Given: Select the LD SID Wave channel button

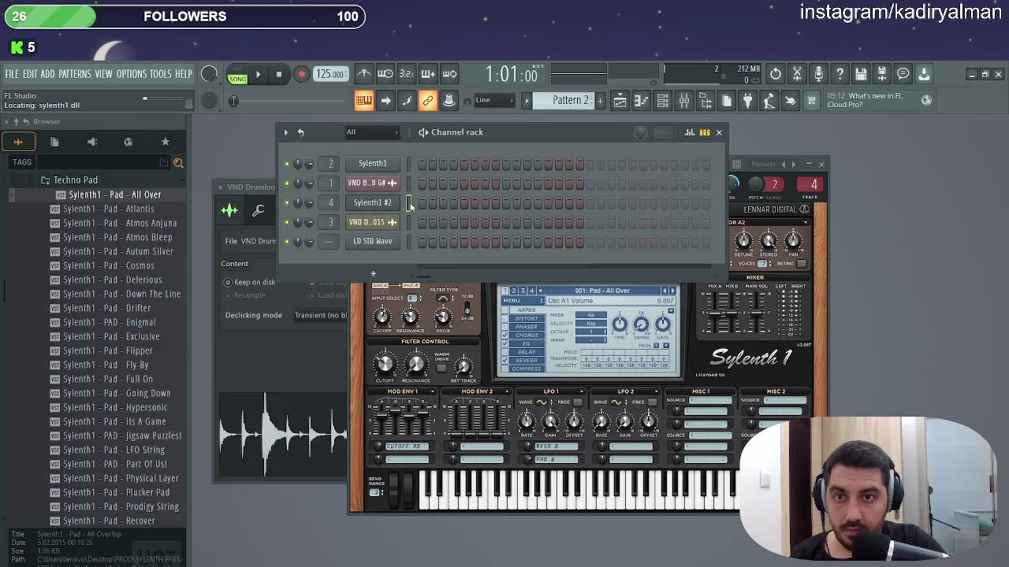Looking at the screenshot, I should click(372, 241).
